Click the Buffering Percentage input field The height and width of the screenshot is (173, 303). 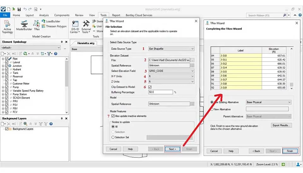pyautogui.click(x=160, y=92)
